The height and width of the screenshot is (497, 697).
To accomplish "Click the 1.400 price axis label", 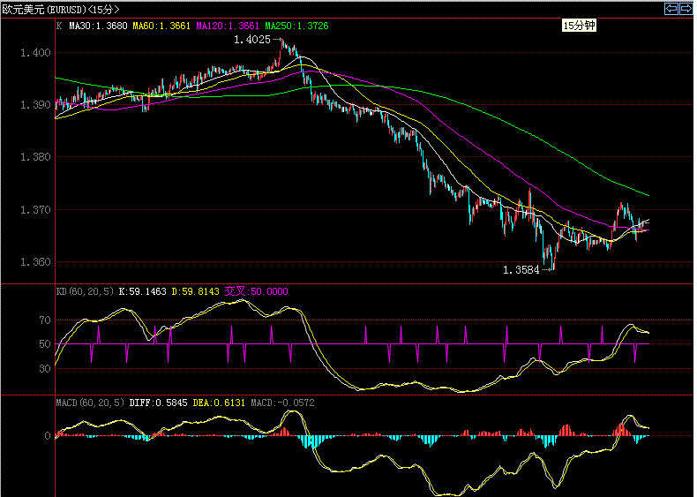I will pos(35,53).
